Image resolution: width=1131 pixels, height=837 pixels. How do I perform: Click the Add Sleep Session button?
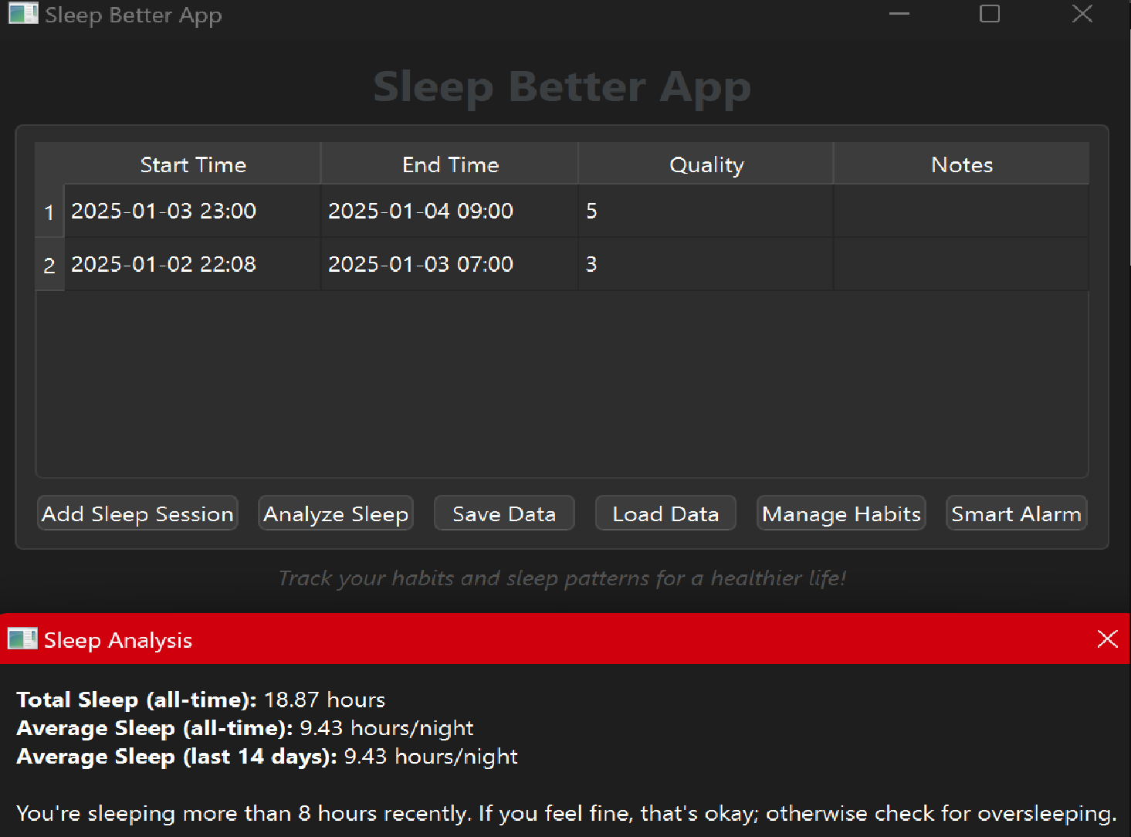137,513
